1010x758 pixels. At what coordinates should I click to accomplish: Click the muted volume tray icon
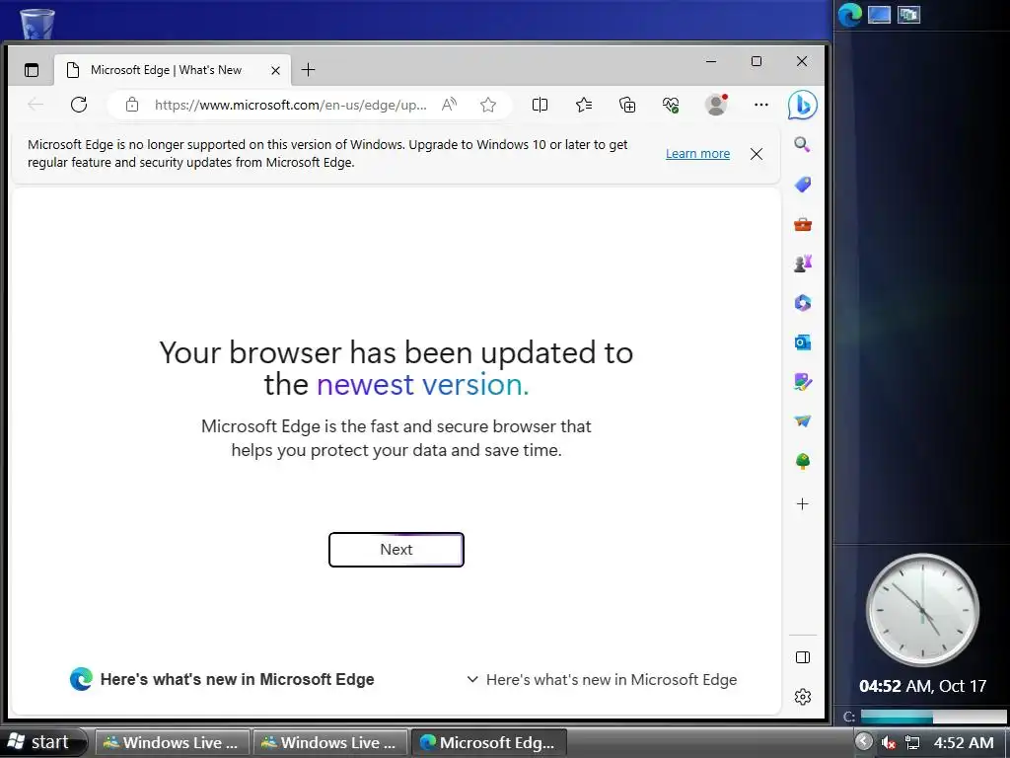(889, 742)
